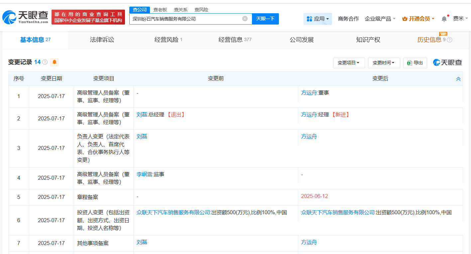Select the 基本信息 tab
The image size is (471, 254).
point(35,40)
